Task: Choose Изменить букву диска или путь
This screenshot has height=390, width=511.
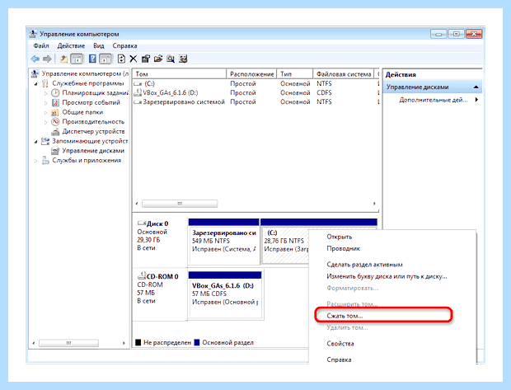Action: pos(387,276)
